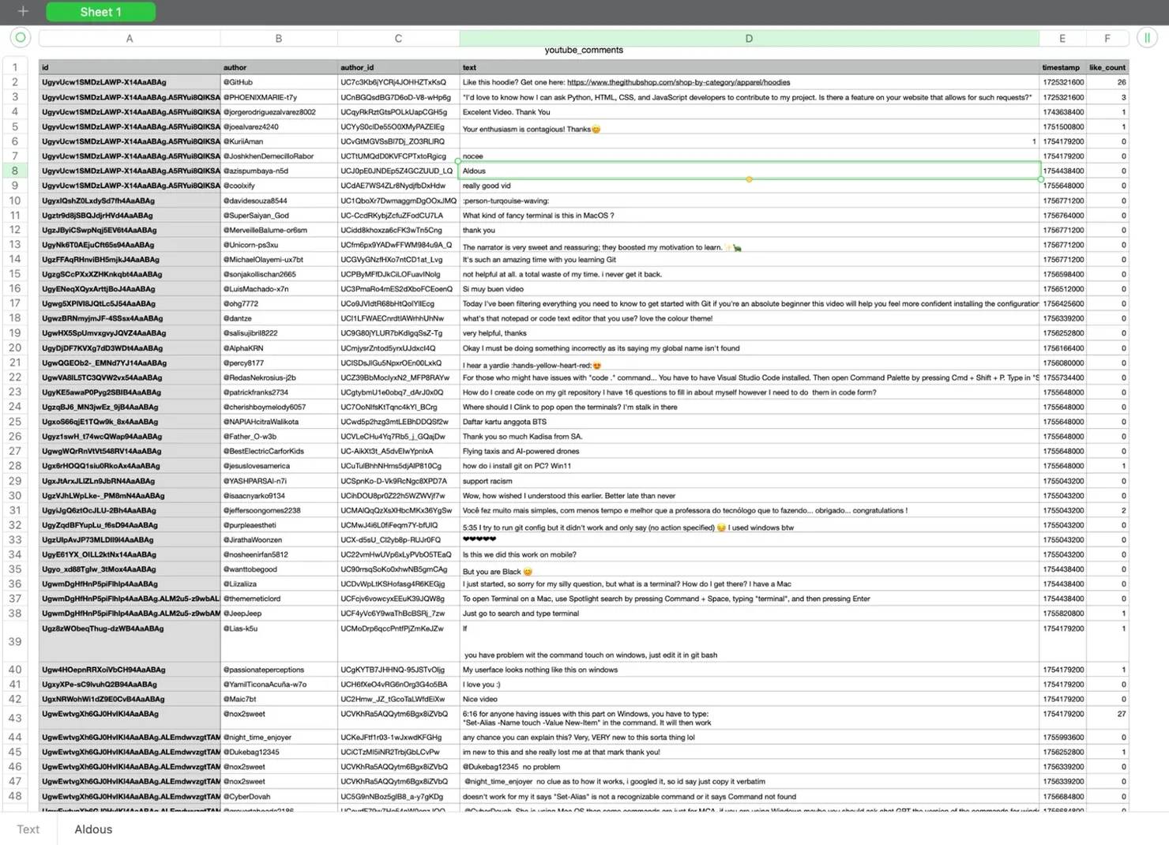Click the 'author_id' header cell
Image resolution: width=1169 pixels, height=845 pixels.
(x=398, y=67)
